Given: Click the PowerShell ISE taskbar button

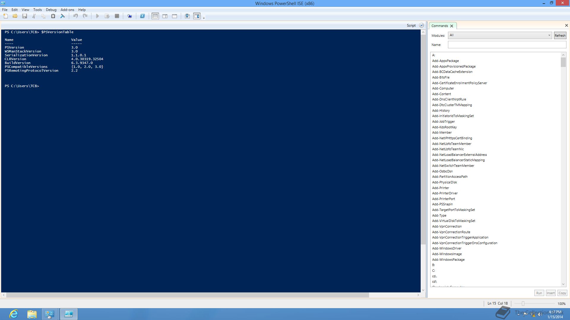Looking at the screenshot, I should point(69,314).
